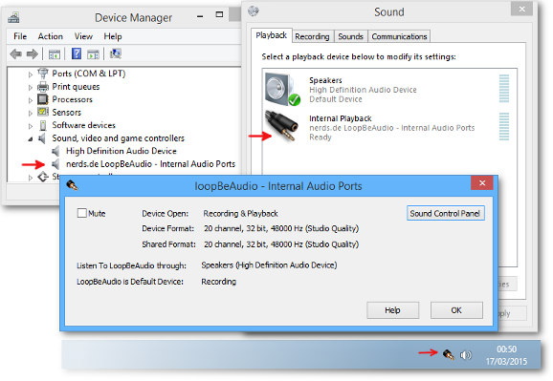Click Sound, video and game controllers speaker icon

(x=42, y=138)
